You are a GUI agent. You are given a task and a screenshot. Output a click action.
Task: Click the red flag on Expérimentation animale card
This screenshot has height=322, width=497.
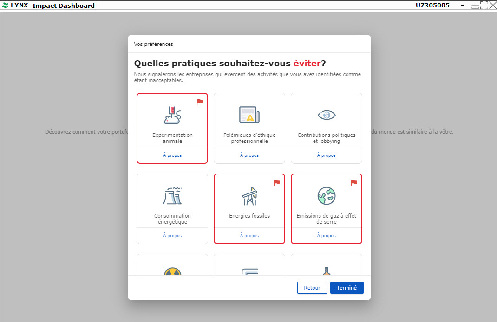click(200, 102)
